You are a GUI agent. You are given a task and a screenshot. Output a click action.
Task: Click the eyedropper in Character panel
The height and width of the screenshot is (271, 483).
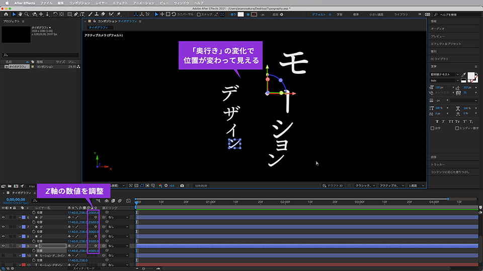(x=463, y=75)
